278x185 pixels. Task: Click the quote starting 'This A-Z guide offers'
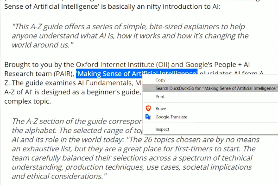pyautogui.click(x=130, y=36)
